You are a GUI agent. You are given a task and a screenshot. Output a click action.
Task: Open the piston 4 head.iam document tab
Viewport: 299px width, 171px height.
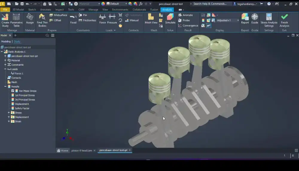tap(82, 150)
